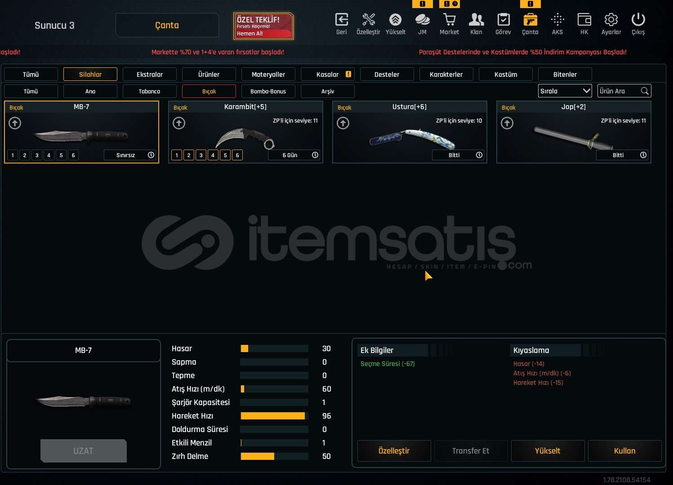The height and width of the screenshot is (485, 673).
Task: Click the exclamation badge on Kasalar tab
Action: (x=348, y=74)
